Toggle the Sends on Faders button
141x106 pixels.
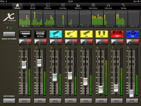coord(9,34)
